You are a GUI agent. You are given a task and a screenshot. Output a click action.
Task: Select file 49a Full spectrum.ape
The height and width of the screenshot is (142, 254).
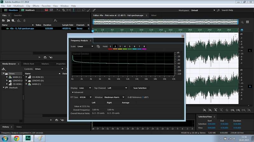pos(45,28)
